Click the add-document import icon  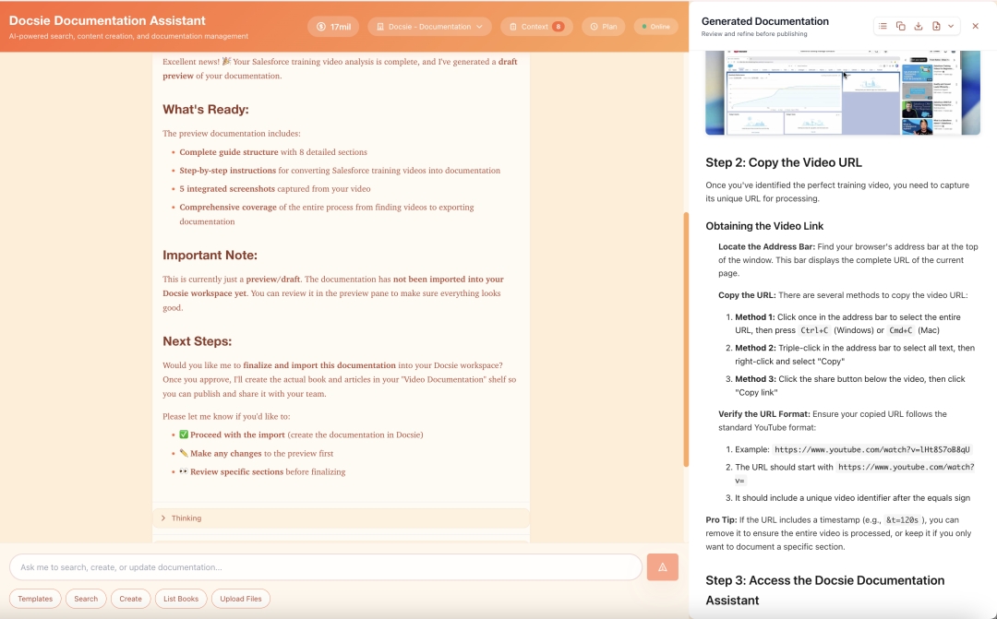click(x=936, y=26)
